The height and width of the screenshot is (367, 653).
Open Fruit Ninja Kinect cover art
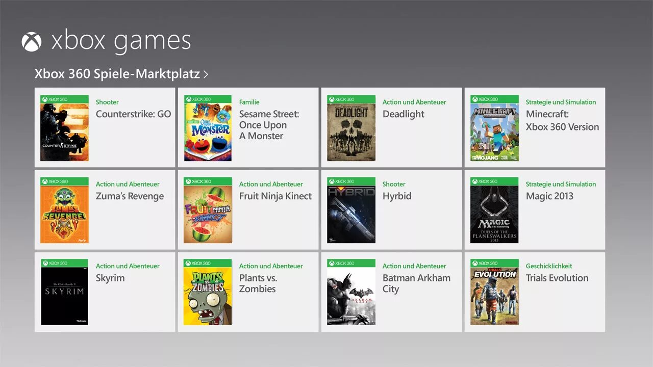click(208, 210)
